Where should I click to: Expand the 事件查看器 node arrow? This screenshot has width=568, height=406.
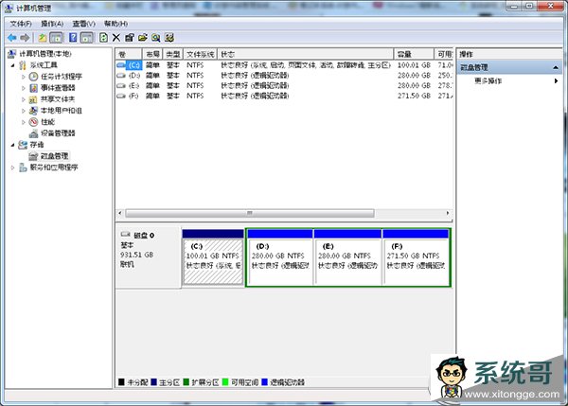point(24,88)
